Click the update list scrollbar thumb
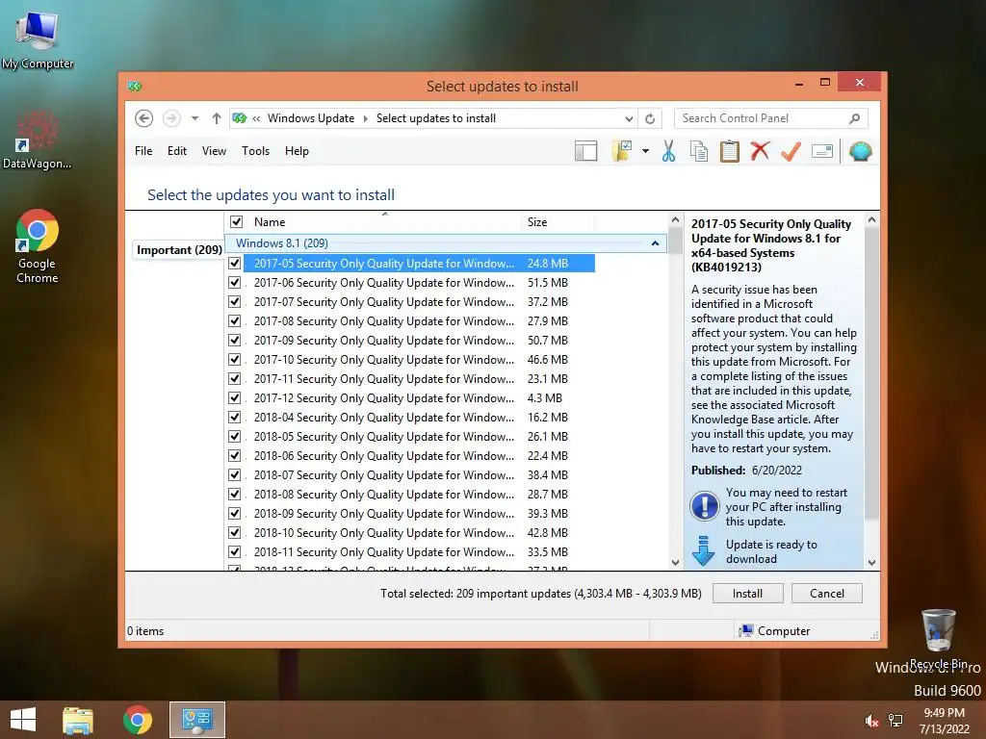Viewport: 986px width, 739px height. (x=675, y=241)
